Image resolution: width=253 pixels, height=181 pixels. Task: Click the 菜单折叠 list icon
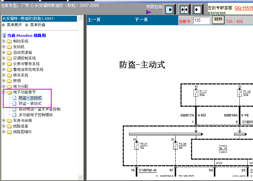26,25
